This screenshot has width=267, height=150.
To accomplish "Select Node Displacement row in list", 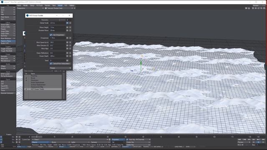I will 43,82.
